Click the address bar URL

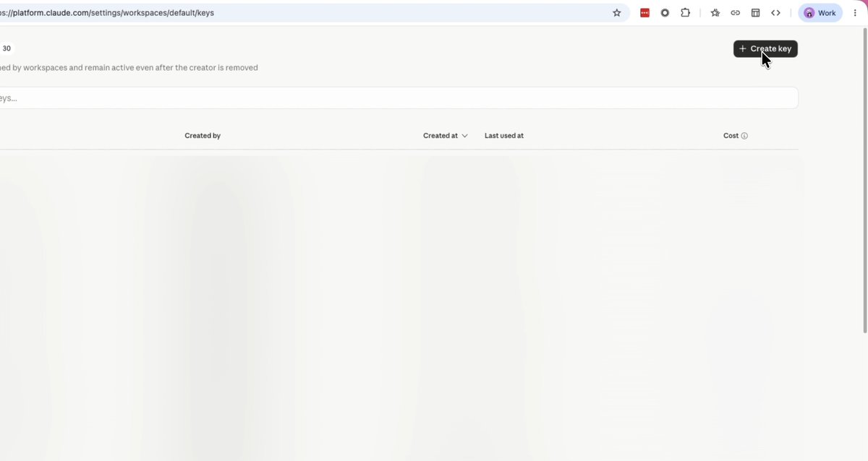click(107, 13)
